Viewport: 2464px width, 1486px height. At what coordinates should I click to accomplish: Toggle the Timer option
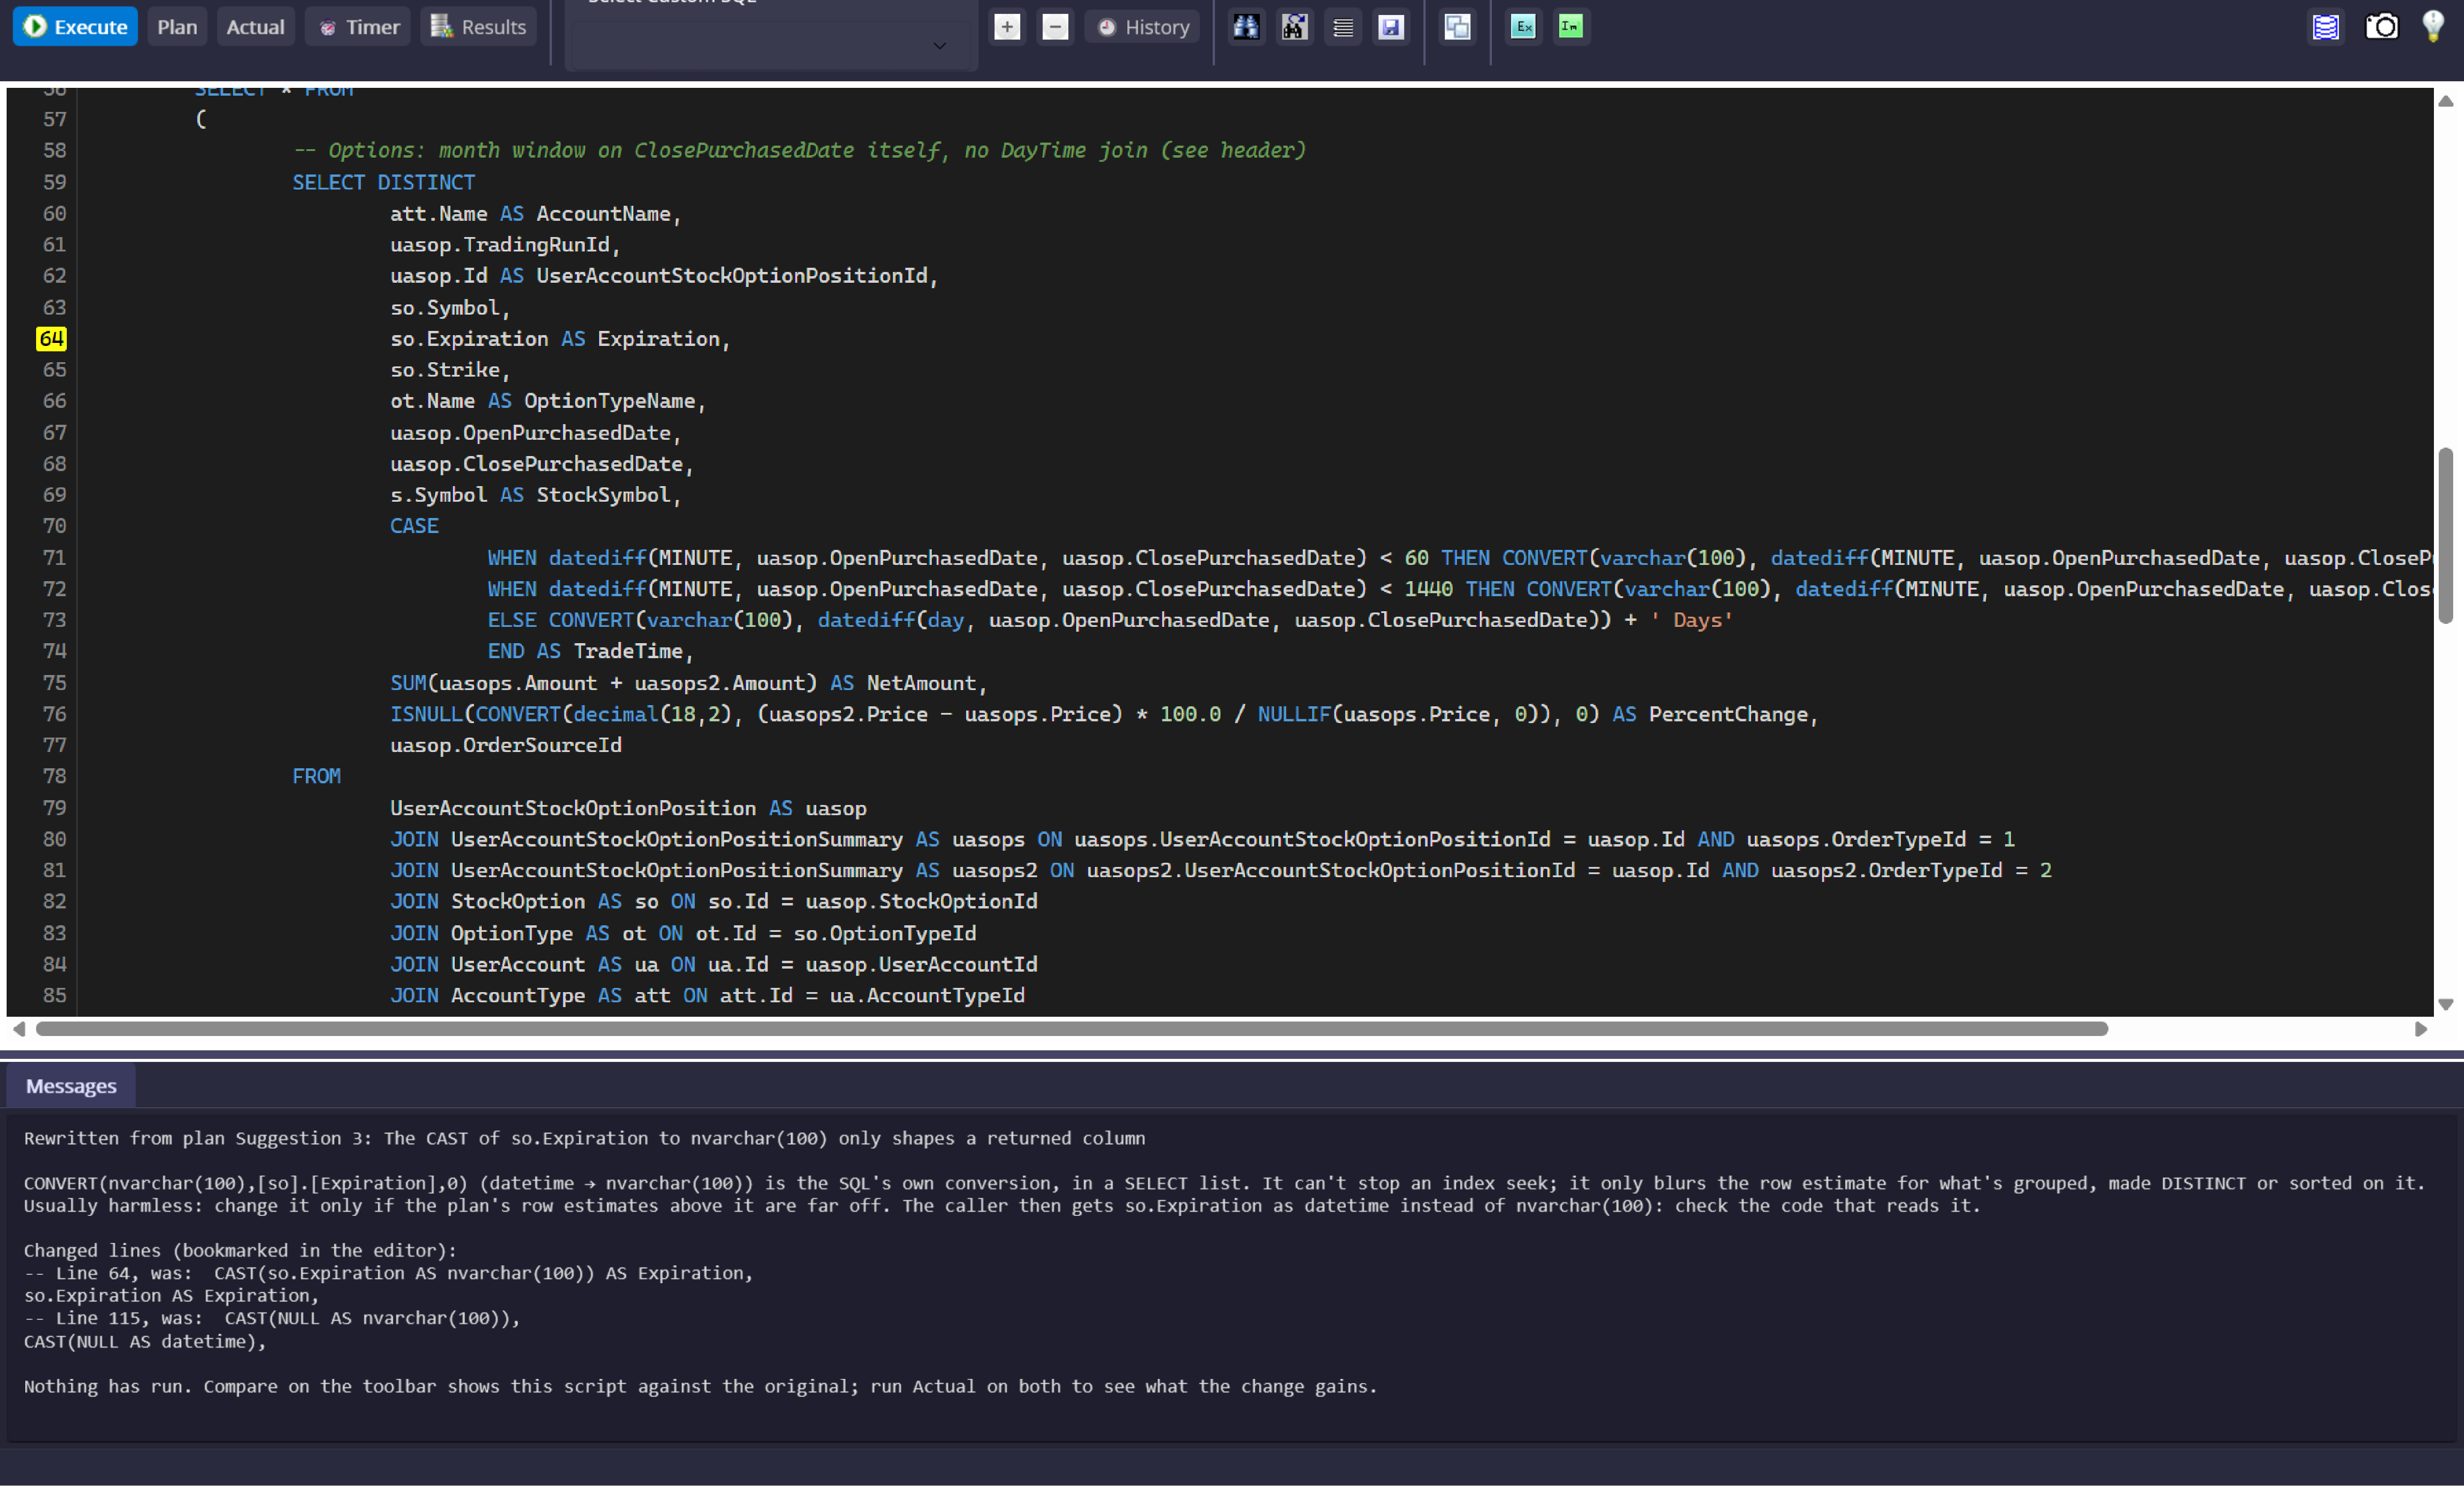click(x=359, y=27)
